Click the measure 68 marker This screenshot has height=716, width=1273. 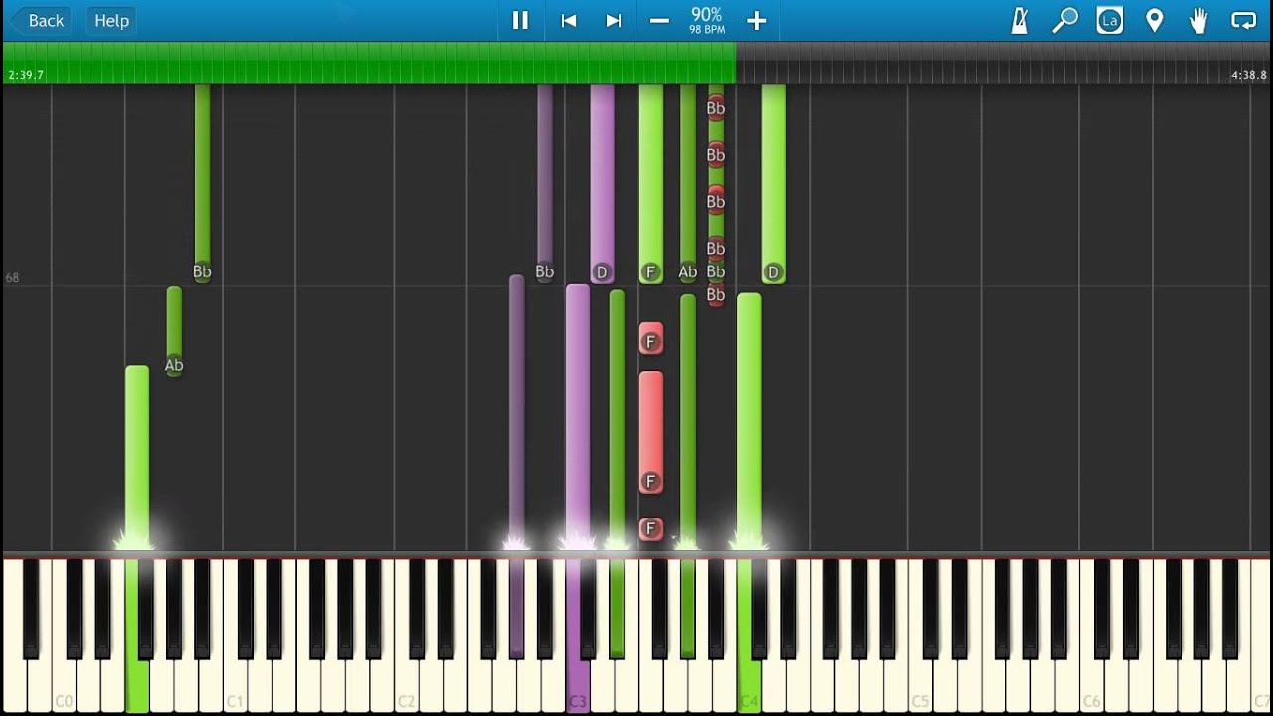pyautogui.click(x=12, y=278)
